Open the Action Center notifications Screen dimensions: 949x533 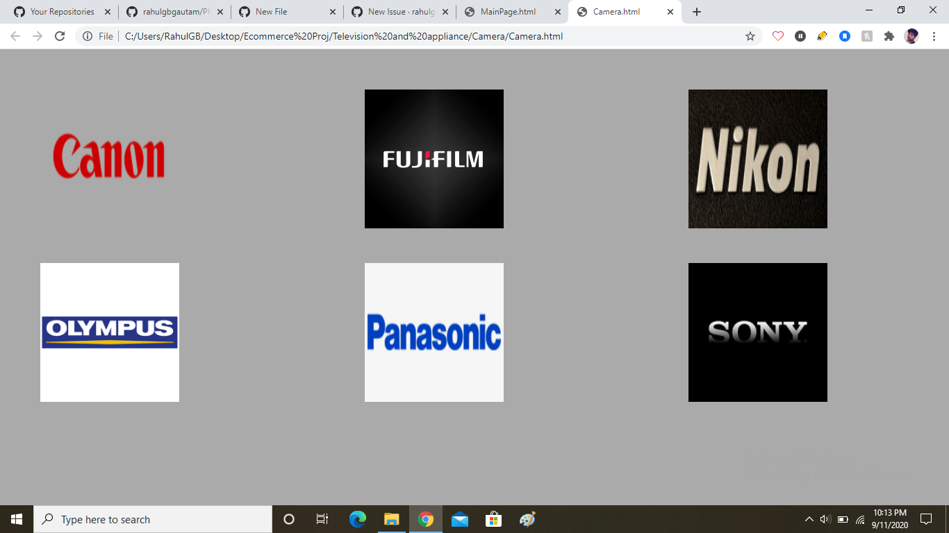(926, 519)
